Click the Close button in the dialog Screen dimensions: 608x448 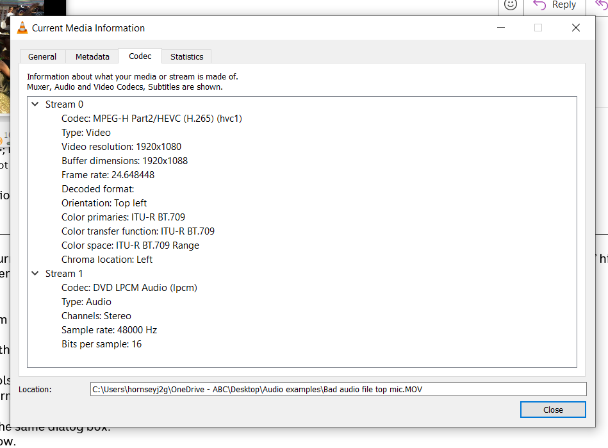pos(553,410)
